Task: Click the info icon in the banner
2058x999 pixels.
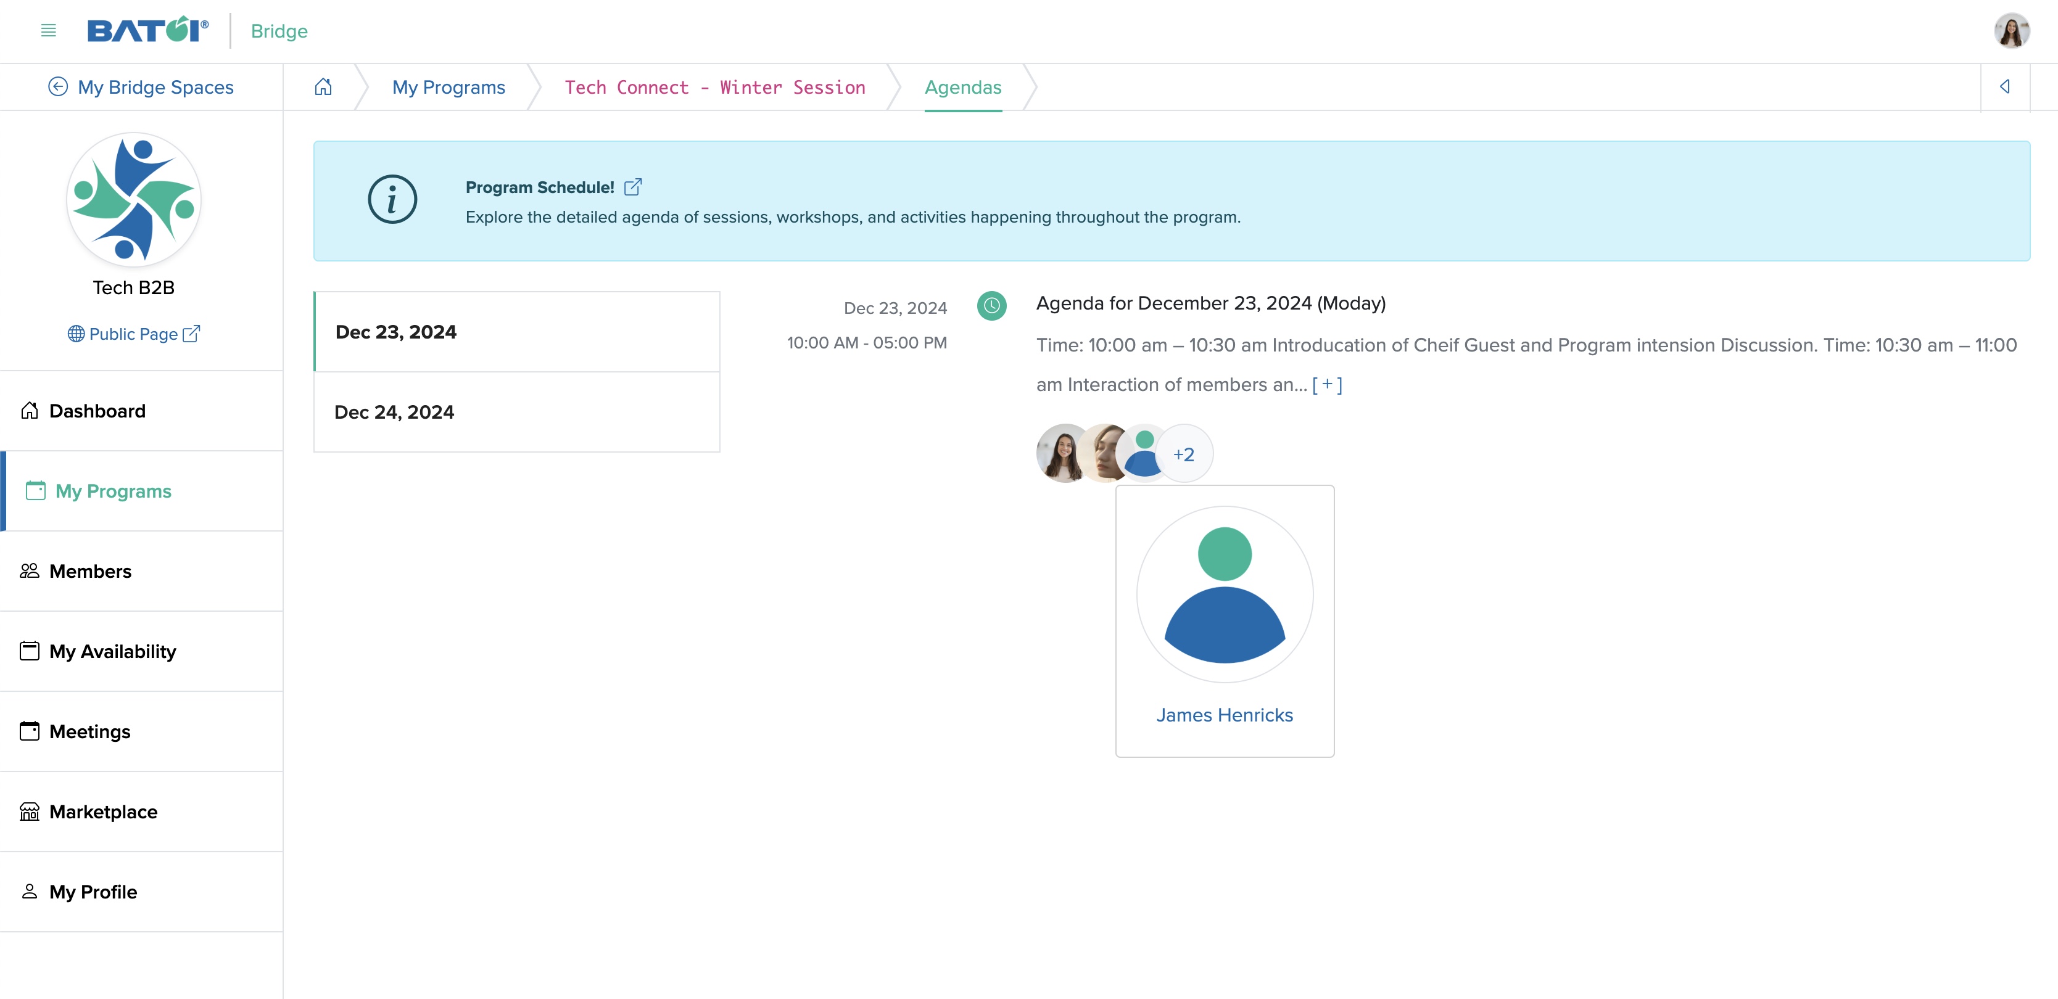Action: [392, 200]
